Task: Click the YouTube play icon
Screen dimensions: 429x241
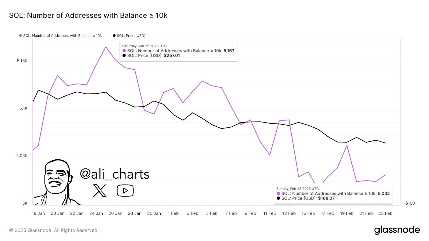Action: (x=125, y=191)
